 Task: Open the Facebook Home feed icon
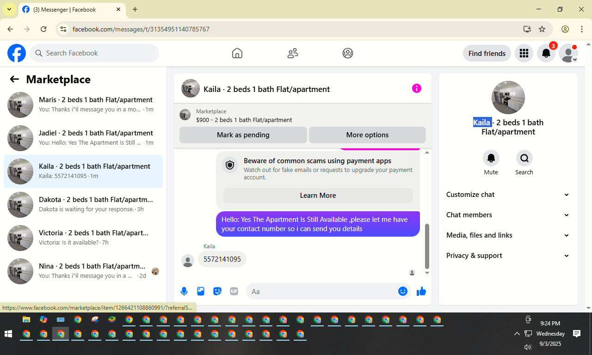coord(237,53)
